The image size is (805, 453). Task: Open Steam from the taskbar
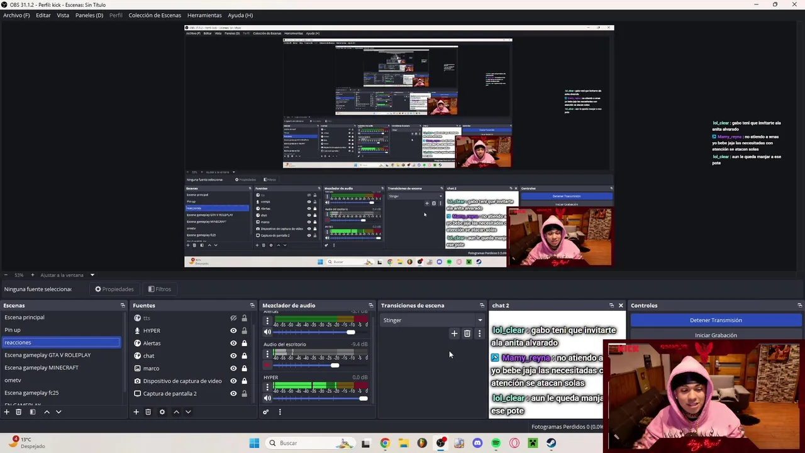coord(551,443)
